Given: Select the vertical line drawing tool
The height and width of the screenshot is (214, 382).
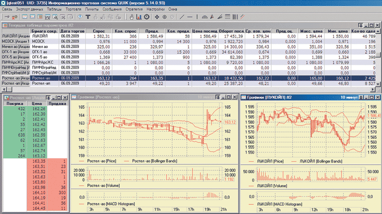Looking at the screenshot, I should point(197,17).
